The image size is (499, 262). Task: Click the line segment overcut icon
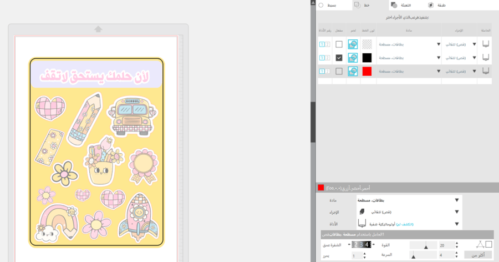pyautogui.click(x=480, y=244)
